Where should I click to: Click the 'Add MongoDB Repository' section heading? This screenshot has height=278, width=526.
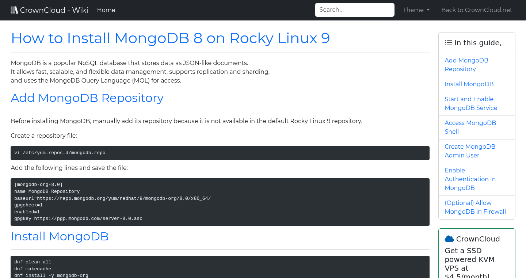click(x=87, y=98)
